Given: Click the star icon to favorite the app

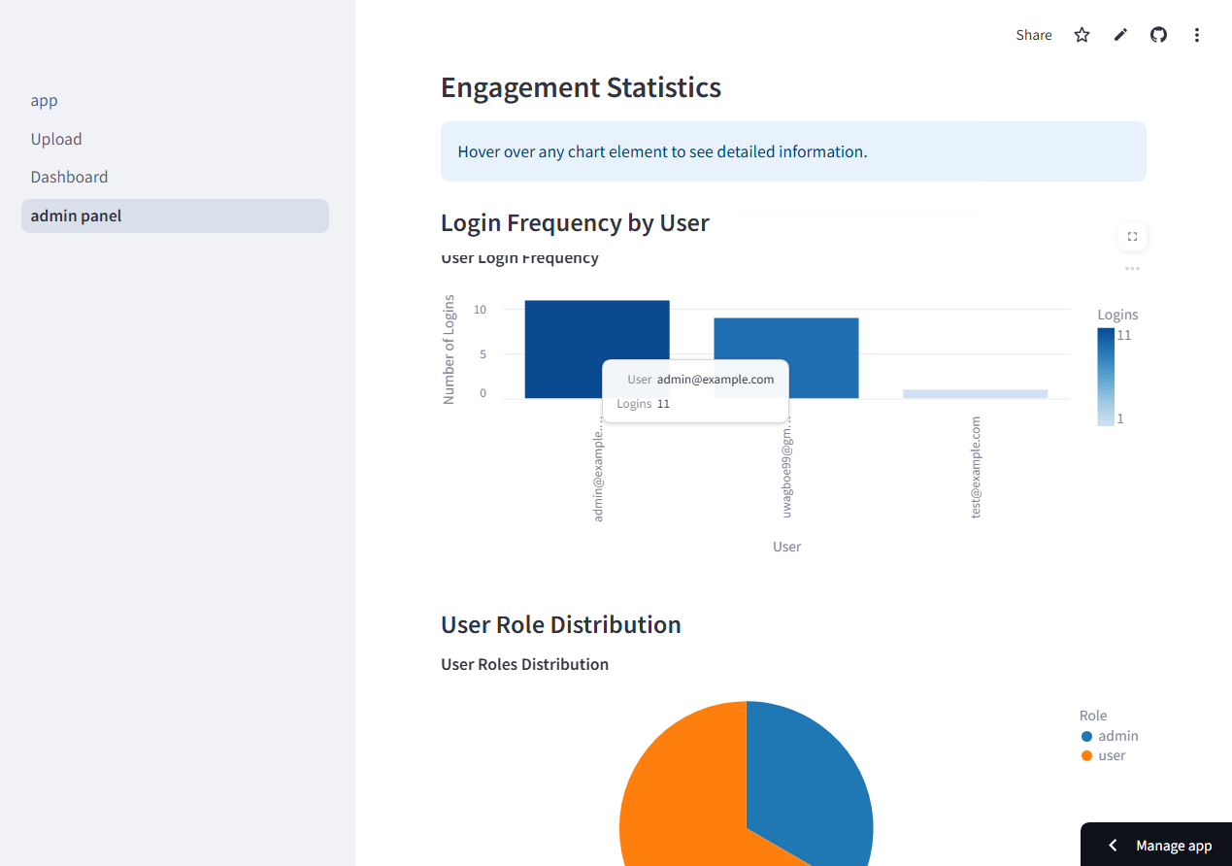Looking at the screenshot, I should pos(1082,35).
